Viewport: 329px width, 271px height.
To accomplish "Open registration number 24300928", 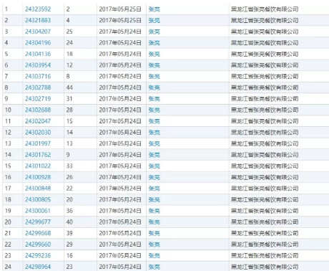I will [38, 177].
